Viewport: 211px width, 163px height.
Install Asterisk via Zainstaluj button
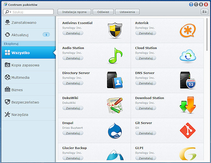[146, 33]
